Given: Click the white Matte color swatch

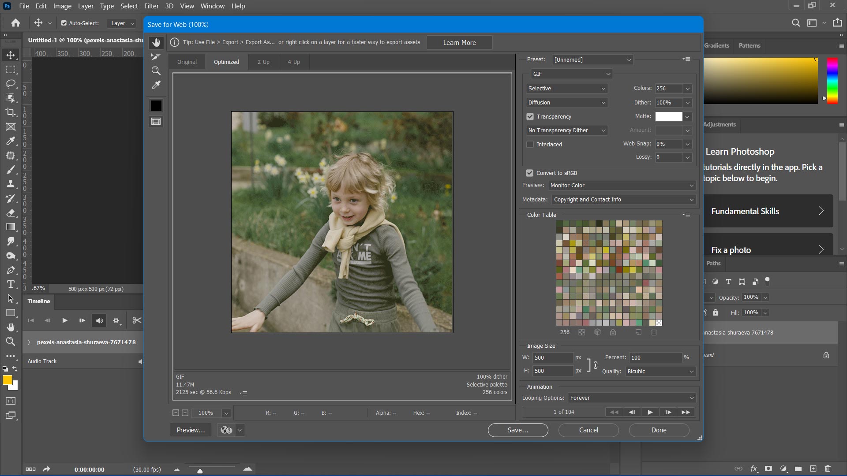Looking at the screenshot, I should pos(669,116).
